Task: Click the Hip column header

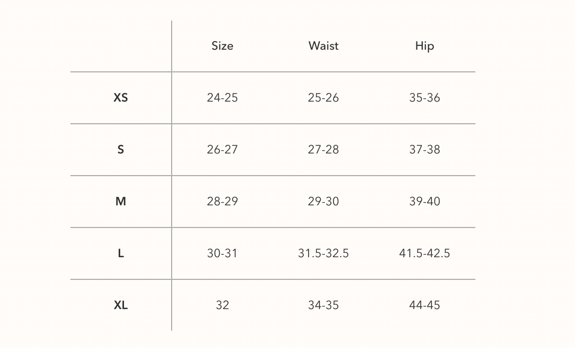Action: [424, 46]
